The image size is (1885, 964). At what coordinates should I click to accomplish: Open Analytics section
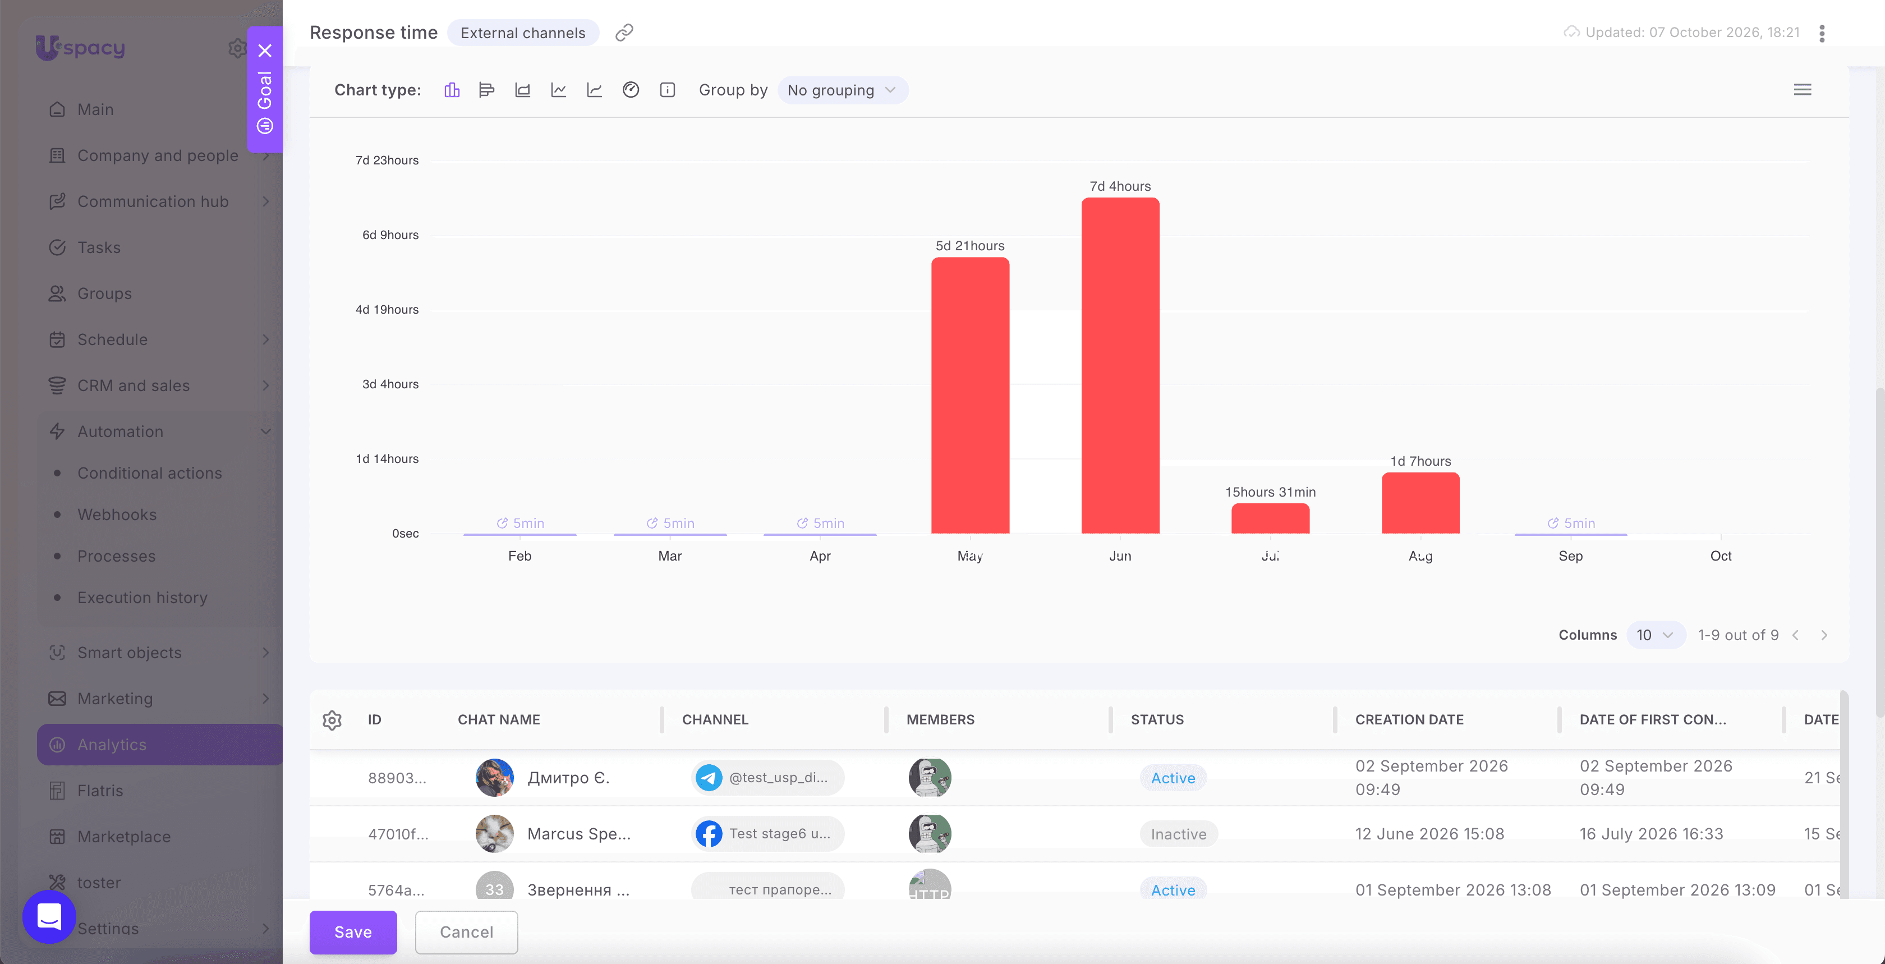159,745
